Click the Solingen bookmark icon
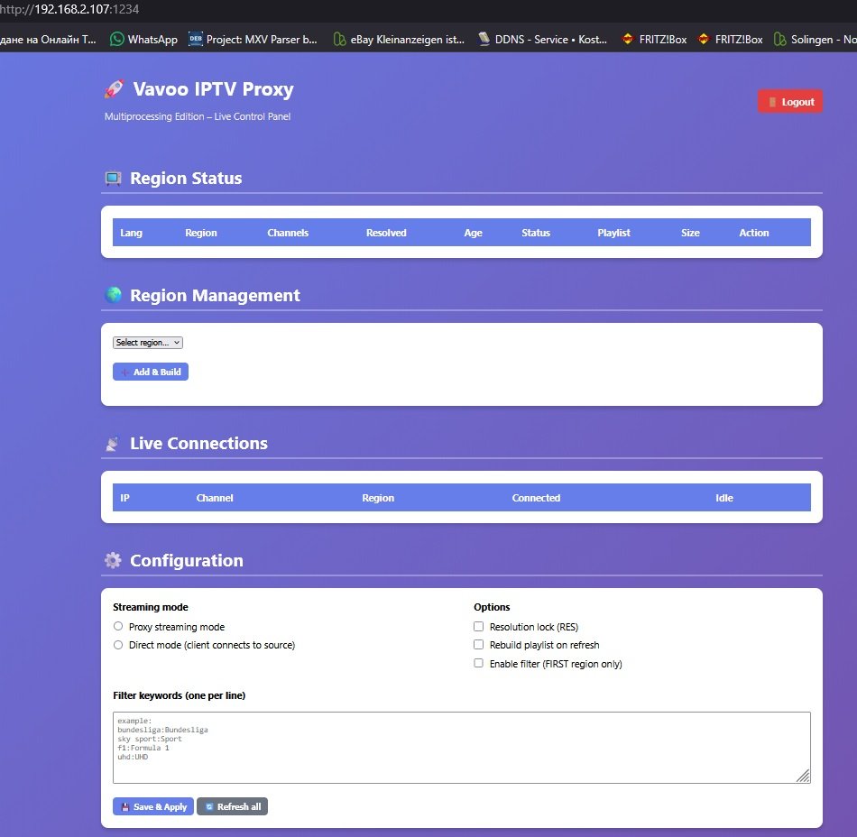This screenshot has height=837, width=857. click(x=780, y=40)
